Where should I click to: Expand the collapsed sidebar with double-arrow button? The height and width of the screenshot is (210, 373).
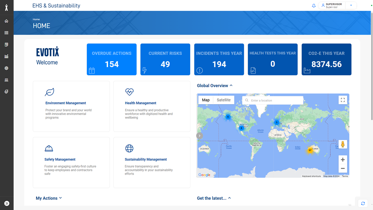point(6,203)
